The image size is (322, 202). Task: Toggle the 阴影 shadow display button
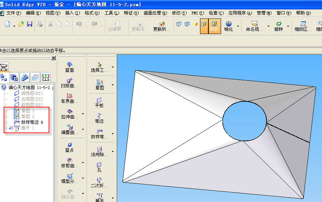click(215, 26)
